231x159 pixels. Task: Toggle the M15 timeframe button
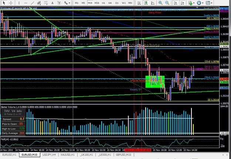click(90, 3)
